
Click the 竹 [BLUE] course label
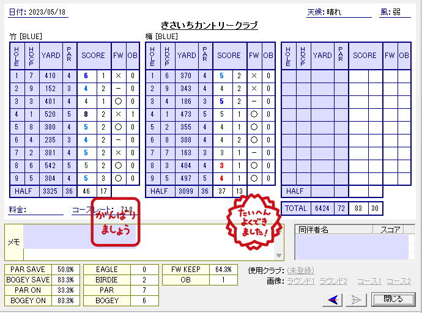point(26,36)
